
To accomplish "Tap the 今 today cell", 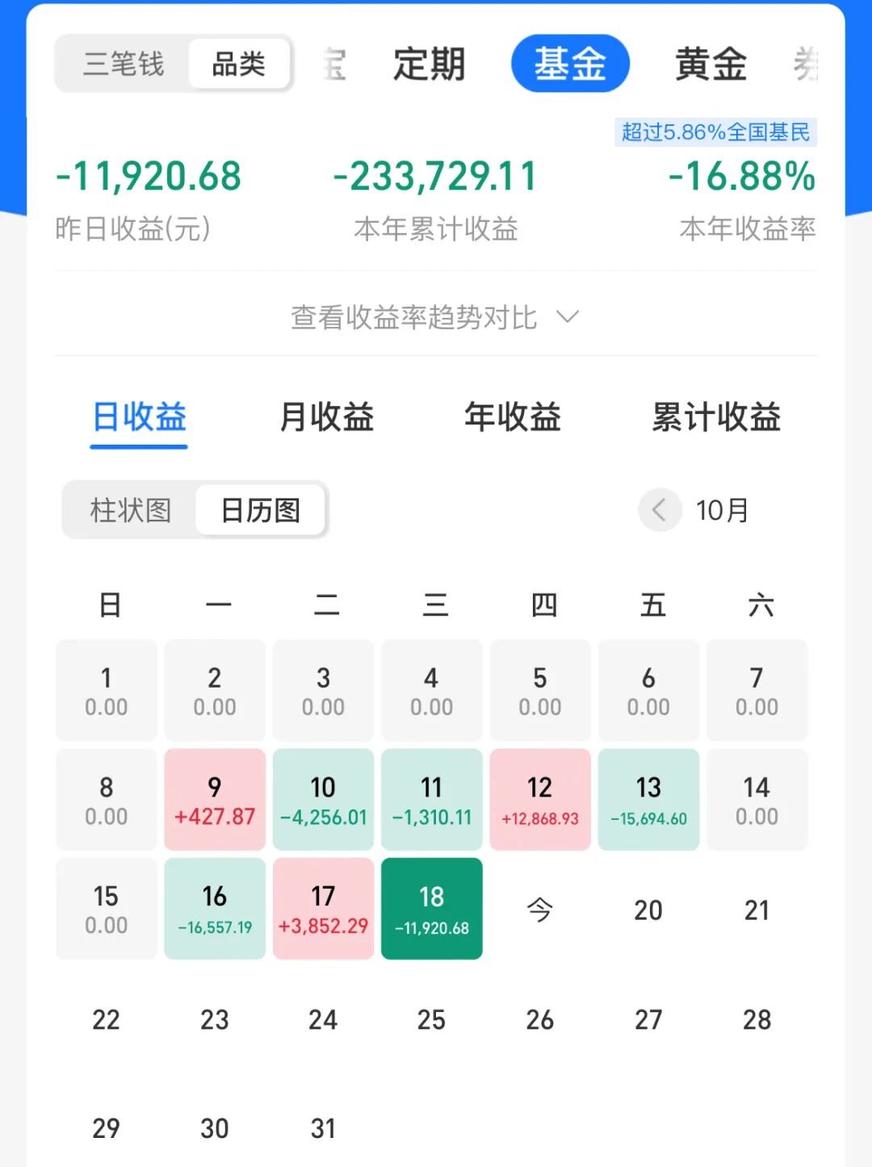I will [x=540, y=910].
